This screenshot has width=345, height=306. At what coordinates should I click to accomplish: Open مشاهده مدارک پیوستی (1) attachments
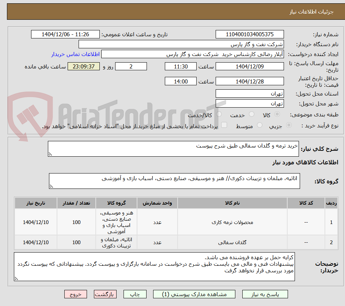[x=194, y=294]
